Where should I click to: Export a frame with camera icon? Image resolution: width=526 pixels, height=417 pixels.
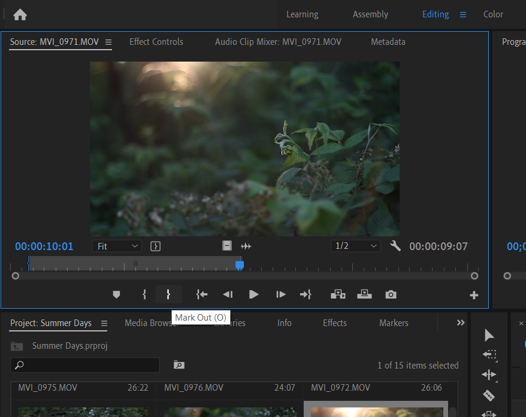391,294
